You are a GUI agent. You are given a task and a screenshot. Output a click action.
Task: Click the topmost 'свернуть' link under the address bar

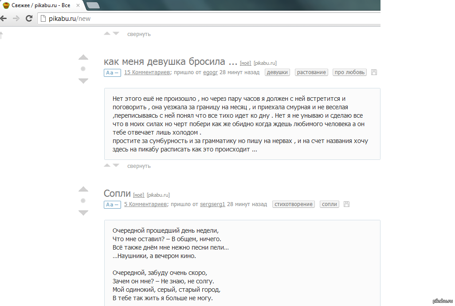pos(139,34)
